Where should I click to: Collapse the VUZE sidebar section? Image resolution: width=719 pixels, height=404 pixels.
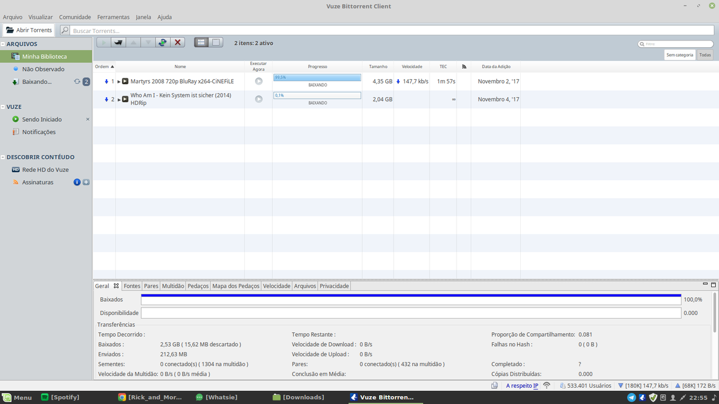[3, 107]
